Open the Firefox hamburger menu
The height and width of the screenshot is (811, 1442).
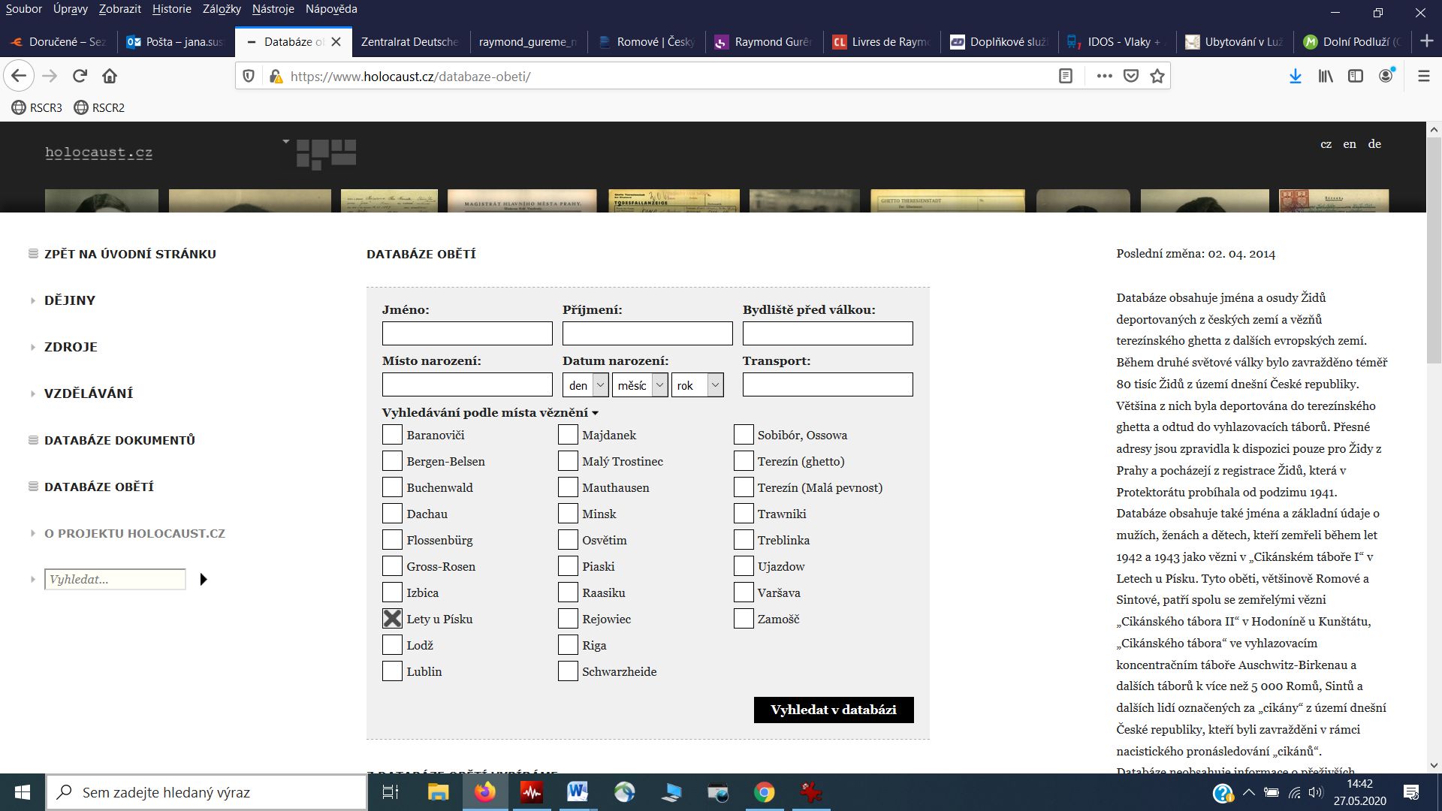tap(1423, 76)
